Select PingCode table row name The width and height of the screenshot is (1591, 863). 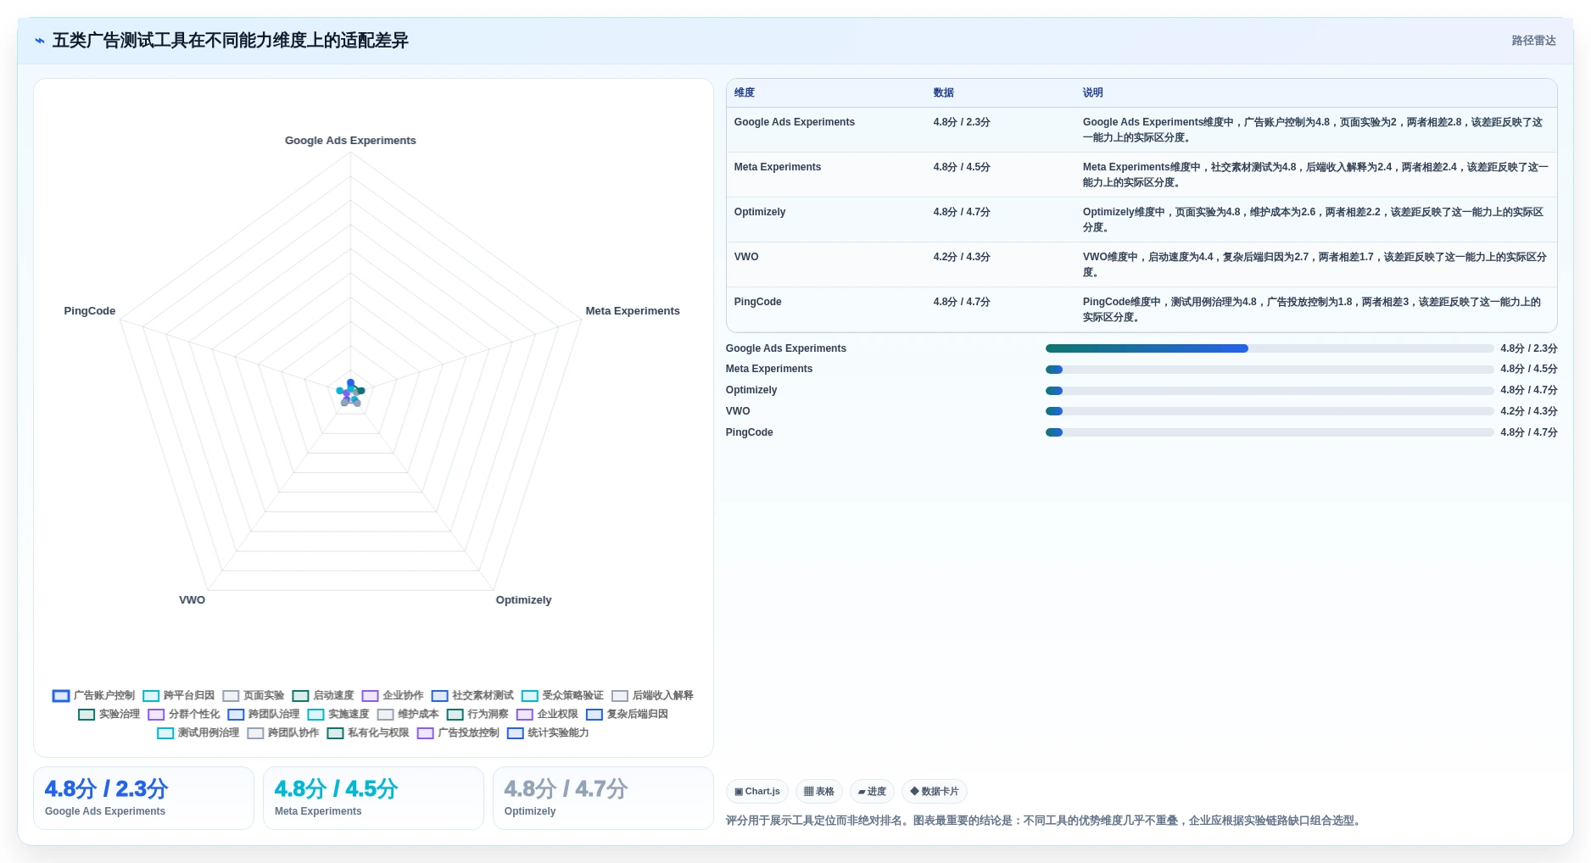point(757,302)
